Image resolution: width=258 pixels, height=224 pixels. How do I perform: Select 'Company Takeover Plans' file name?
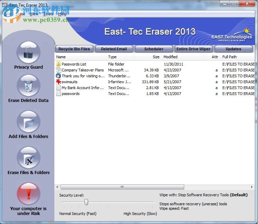[x=83, y=70]
